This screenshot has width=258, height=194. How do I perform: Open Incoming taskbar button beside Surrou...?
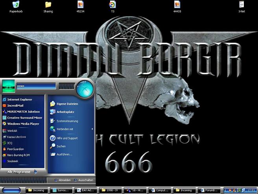pyautogui.click(x=37, y=190)
